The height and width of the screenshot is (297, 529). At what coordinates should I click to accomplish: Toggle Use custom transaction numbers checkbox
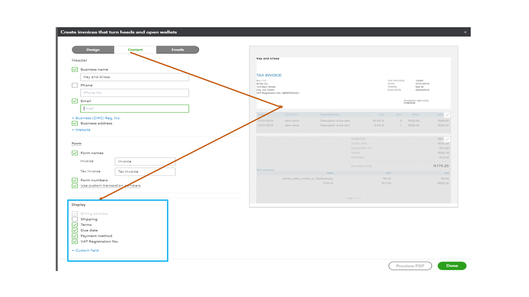pyautogui.click(x=75, y=185)
